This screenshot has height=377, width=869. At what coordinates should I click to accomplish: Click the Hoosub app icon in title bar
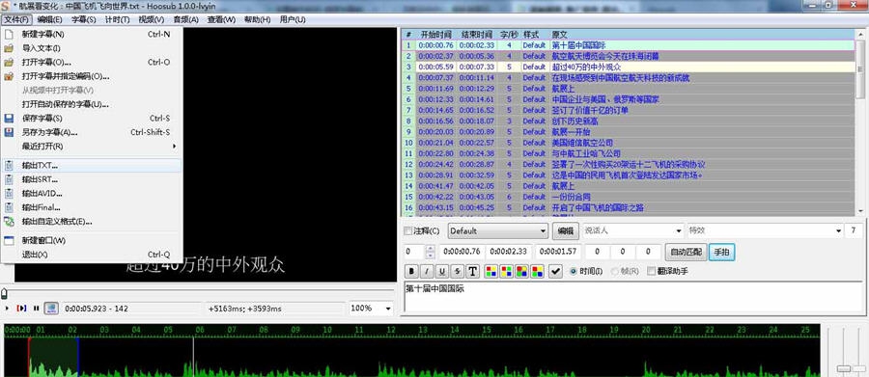pyautogui.click(x=5, y=6)
